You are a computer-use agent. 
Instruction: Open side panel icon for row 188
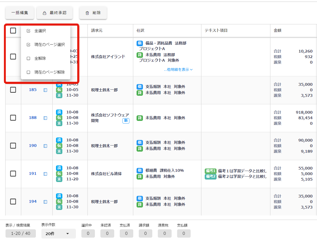[45, 118]
